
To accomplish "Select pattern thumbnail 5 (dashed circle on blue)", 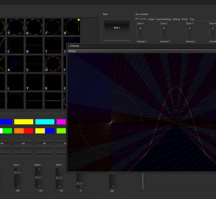I will point(15,27).
